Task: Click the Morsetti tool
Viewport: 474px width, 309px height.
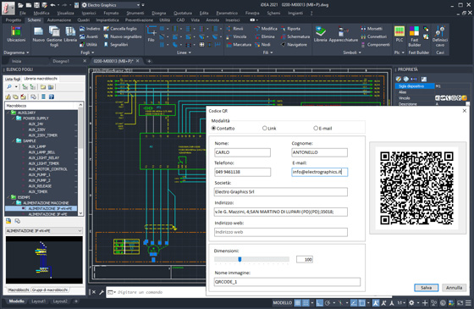Action: click(x=372, y=29)
